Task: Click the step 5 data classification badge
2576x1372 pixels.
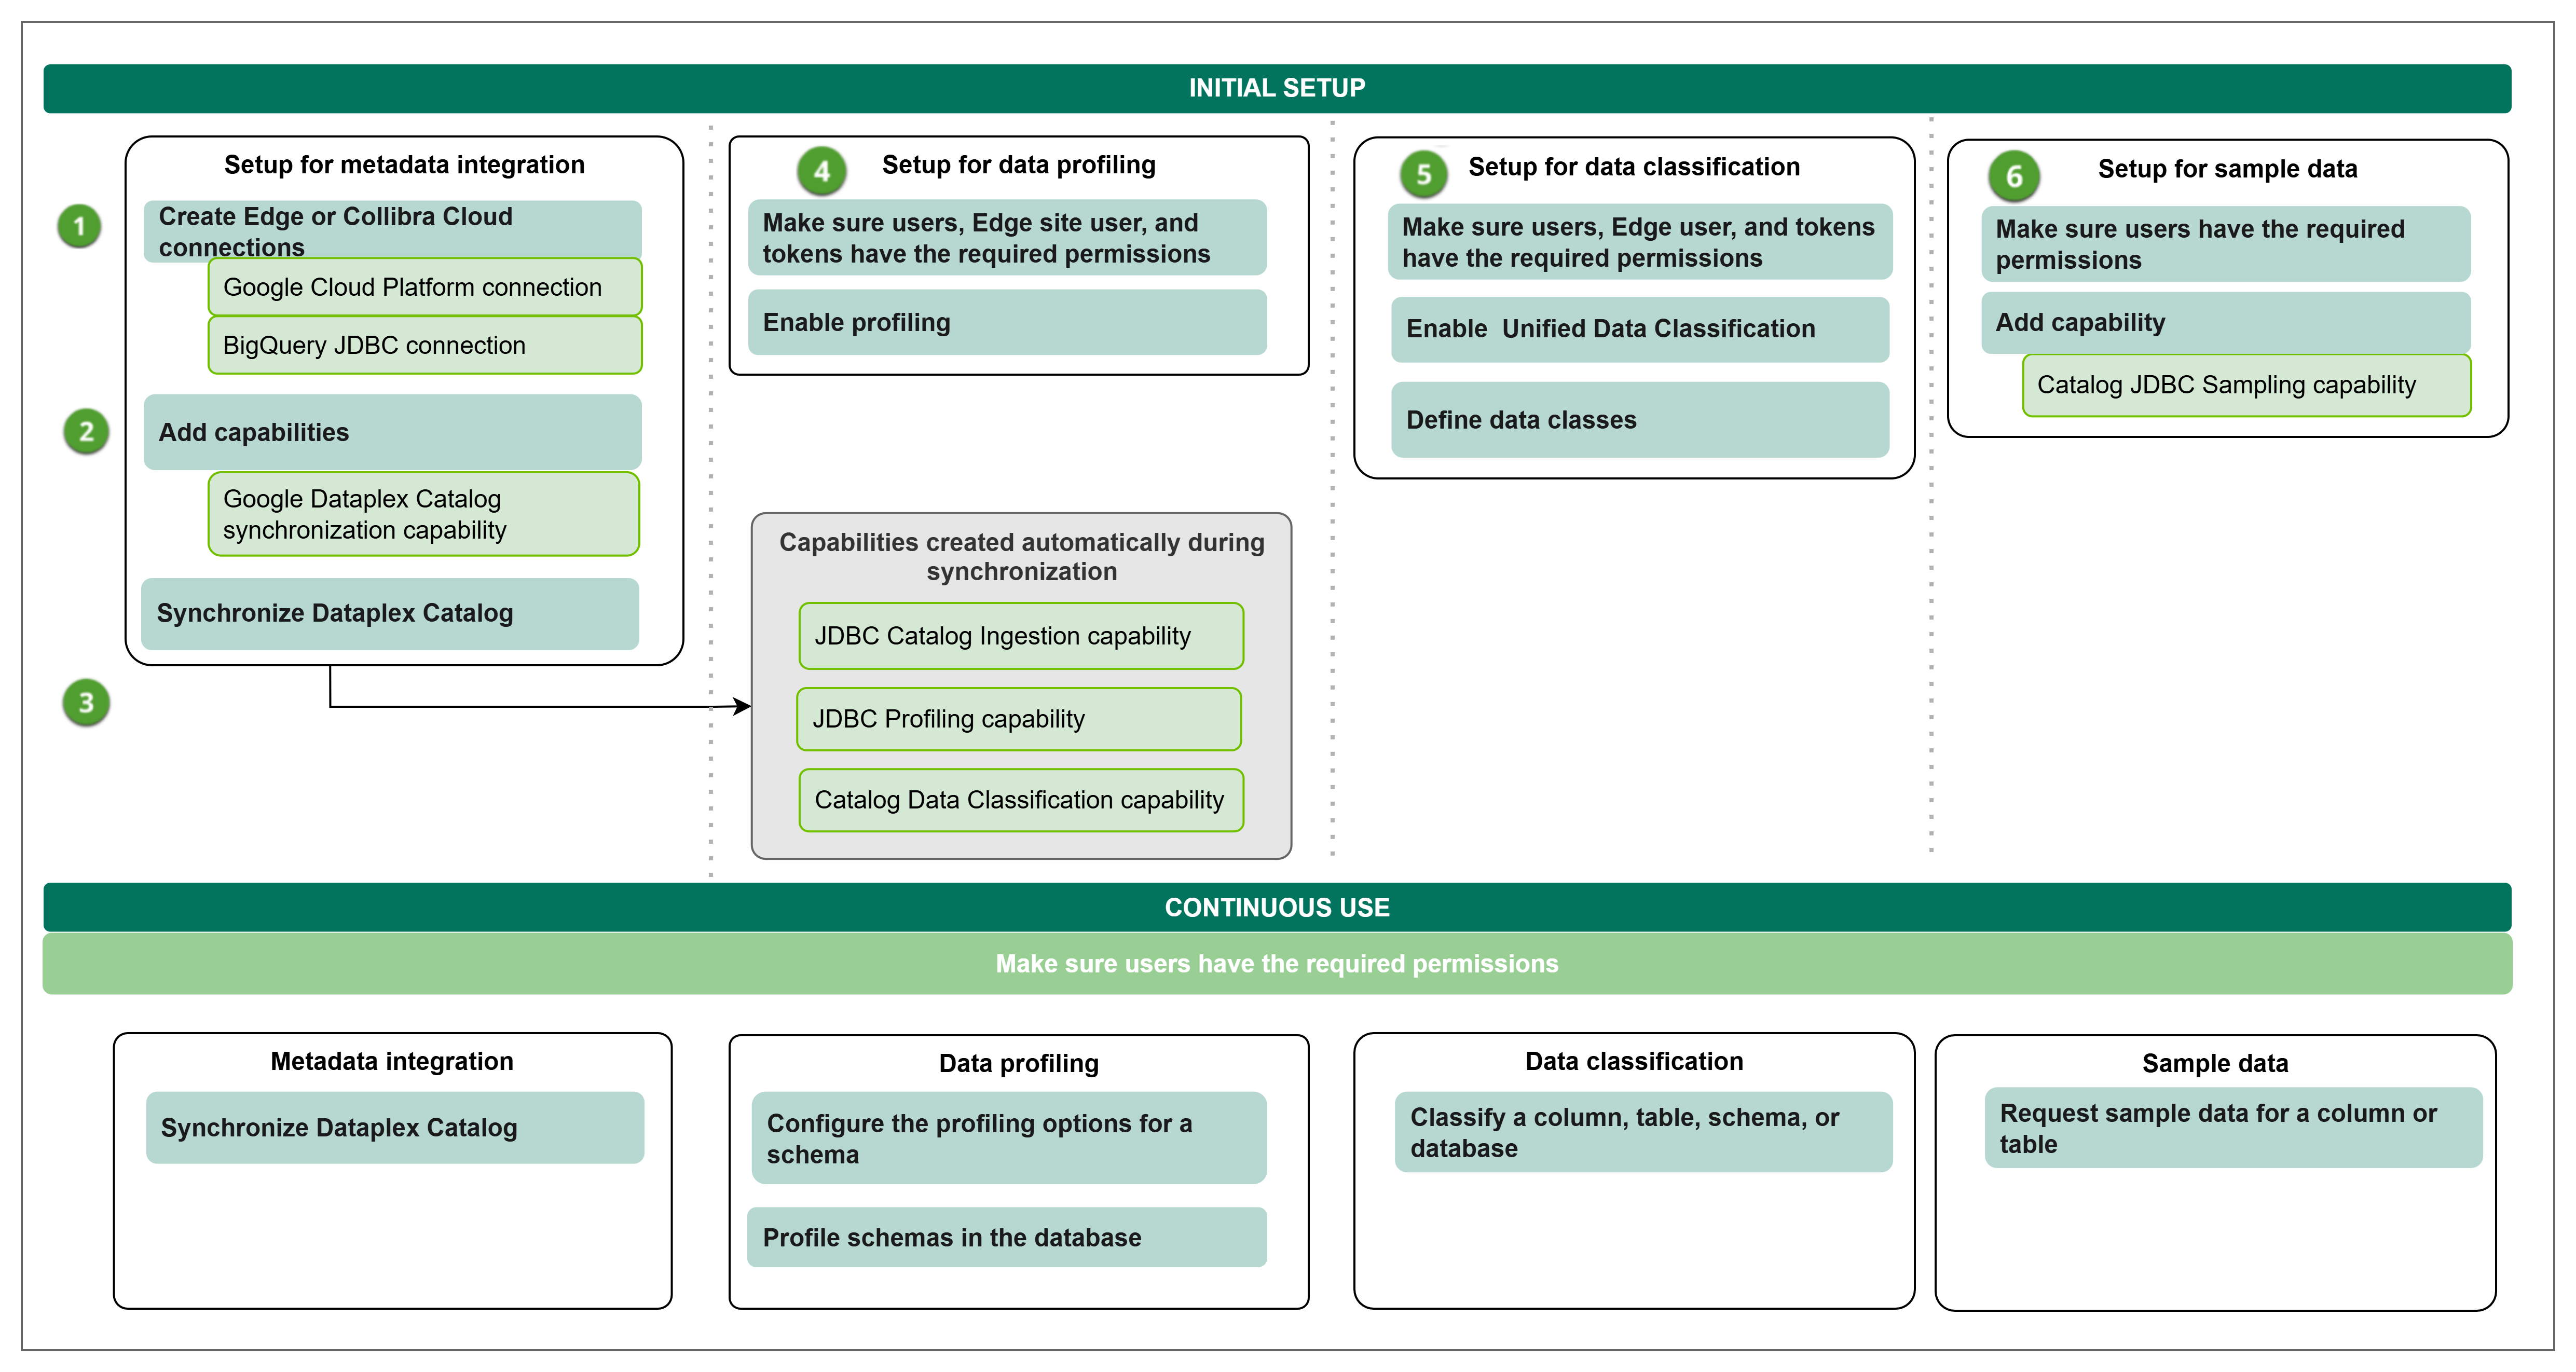Action: (x=1423, y=175)
